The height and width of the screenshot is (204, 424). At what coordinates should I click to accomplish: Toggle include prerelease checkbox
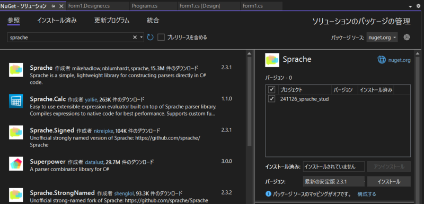pyautogui.click(x=161, y=38)
